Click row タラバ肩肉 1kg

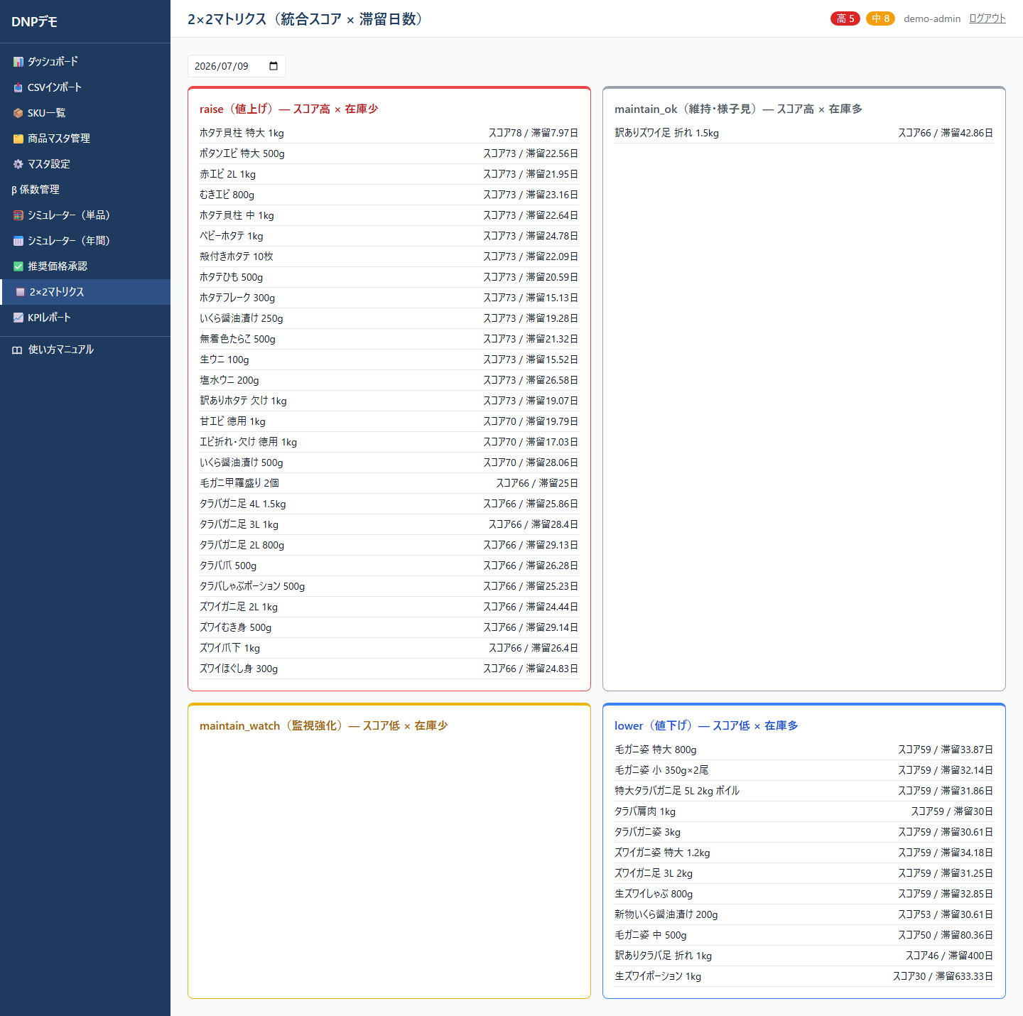tap(804, 811)
